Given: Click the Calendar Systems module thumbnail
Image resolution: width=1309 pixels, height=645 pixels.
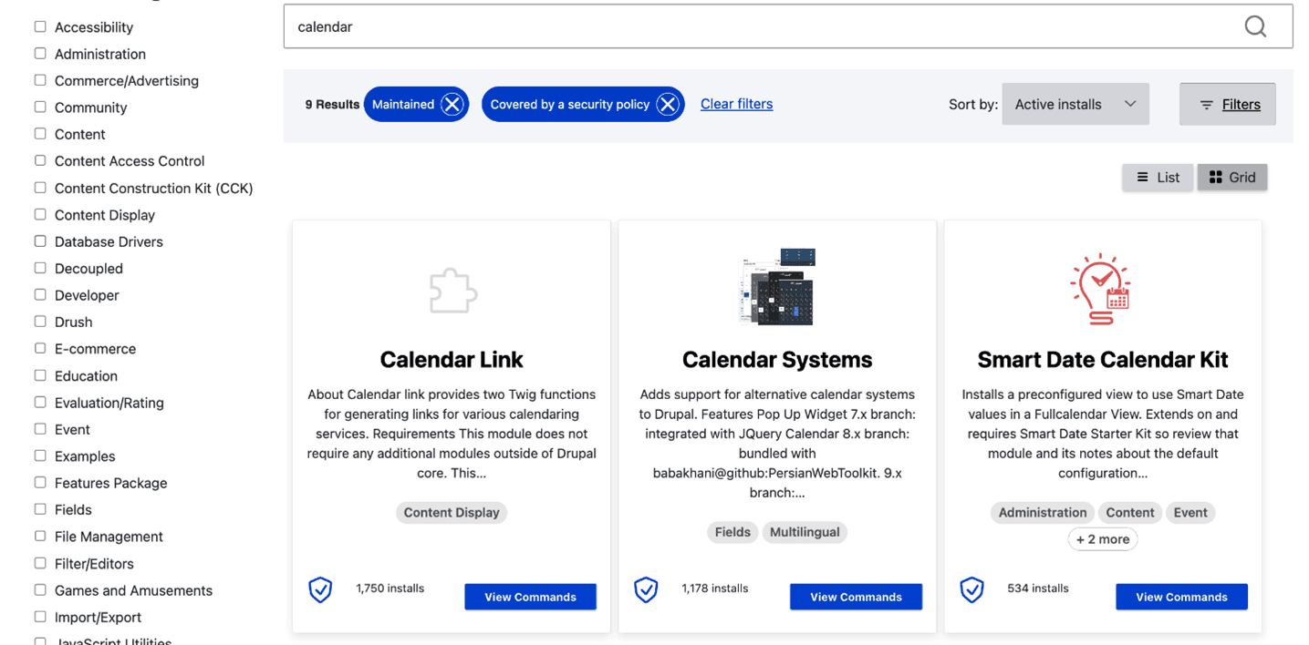Looking at the screenshot, I should coord(777,286).
